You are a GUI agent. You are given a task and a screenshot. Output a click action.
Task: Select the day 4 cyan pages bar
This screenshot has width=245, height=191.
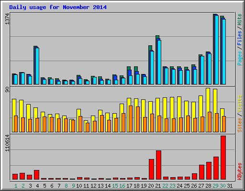coord(37,66)
